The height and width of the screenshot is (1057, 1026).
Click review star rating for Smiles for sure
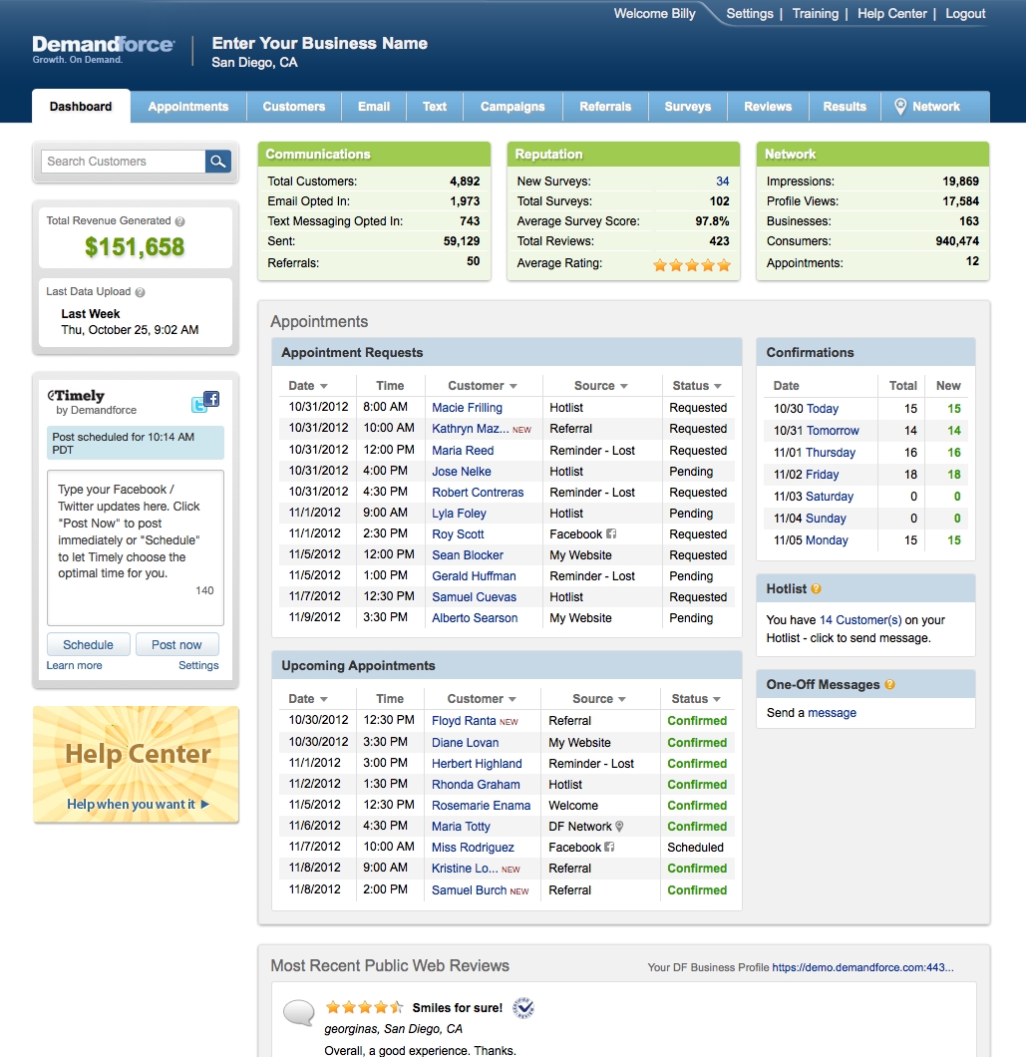[x=364, y=1007]
